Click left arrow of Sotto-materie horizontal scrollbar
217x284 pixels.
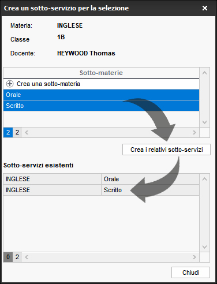pyautogui.click(x=27, y=132)
